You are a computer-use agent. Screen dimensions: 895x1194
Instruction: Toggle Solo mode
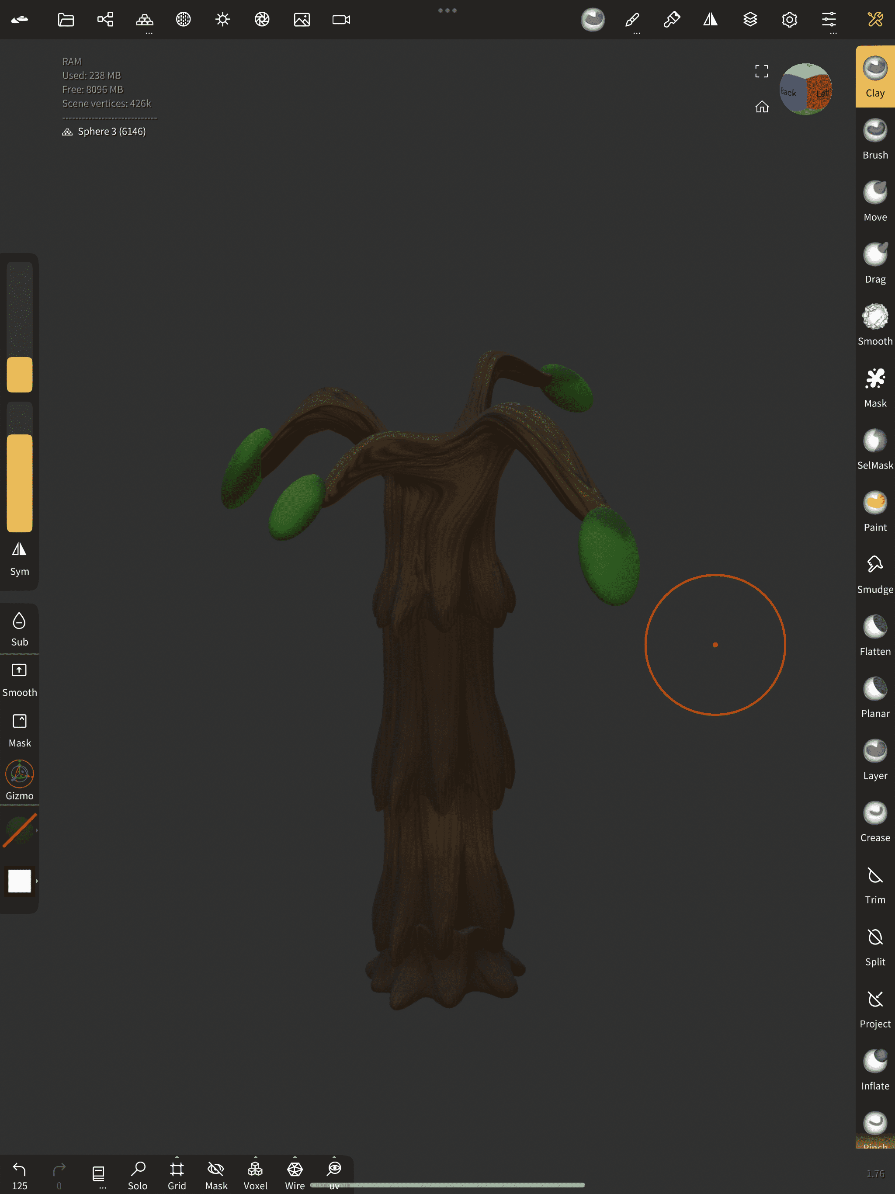click(x=138, y=1175)
